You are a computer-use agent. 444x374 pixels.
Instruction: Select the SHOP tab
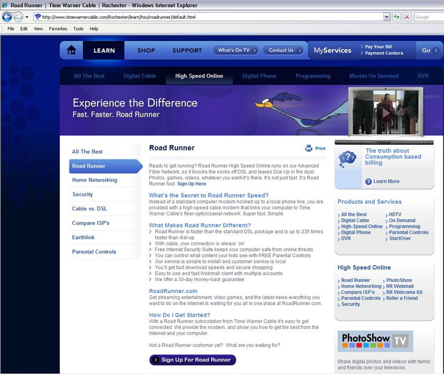click(146, 50)
